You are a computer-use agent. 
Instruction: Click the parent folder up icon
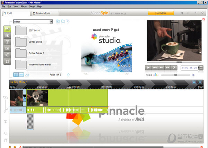[x=58, y=21]
